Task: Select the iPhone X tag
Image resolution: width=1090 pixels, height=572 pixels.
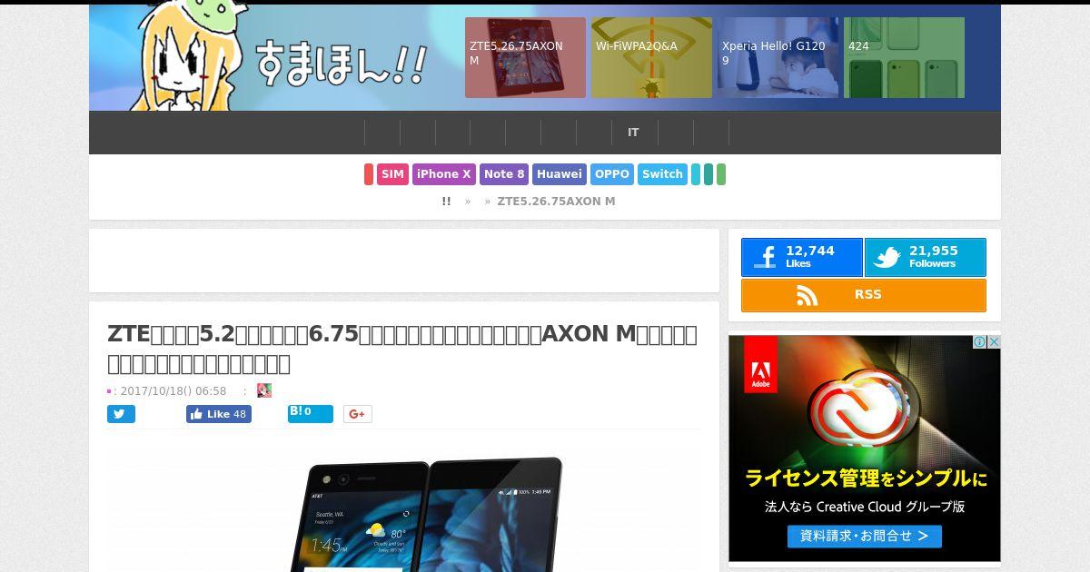Action: tap(444, 174)
